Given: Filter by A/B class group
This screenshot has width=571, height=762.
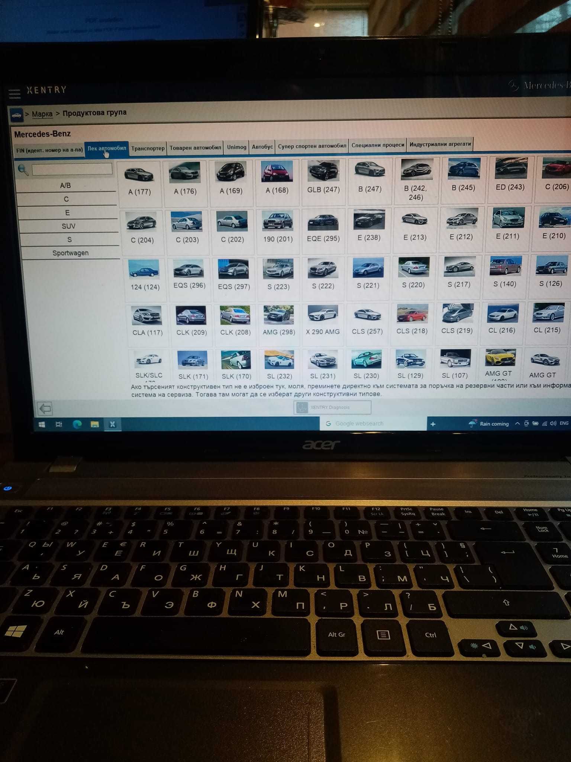Looking at the screenshot, I should [66, 185].
